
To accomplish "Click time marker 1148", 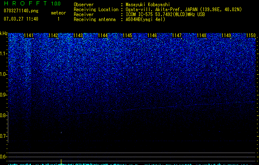I will coord(202,35).
